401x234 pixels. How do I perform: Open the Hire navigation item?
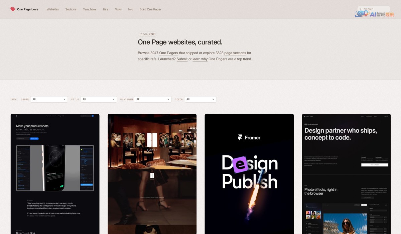[x=106, y=9]
